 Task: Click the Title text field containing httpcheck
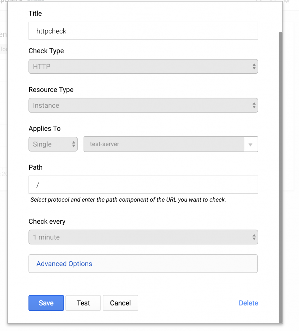[x=143, y=31]
